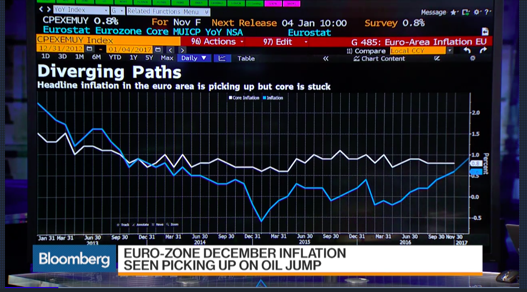This screenshot has height=292, width=527.
Task: Click the Inflation legend blue swatch
Action: pos(265,98)
